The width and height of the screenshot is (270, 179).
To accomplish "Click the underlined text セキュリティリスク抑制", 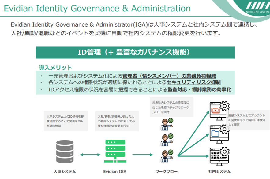I will [194, 82].
